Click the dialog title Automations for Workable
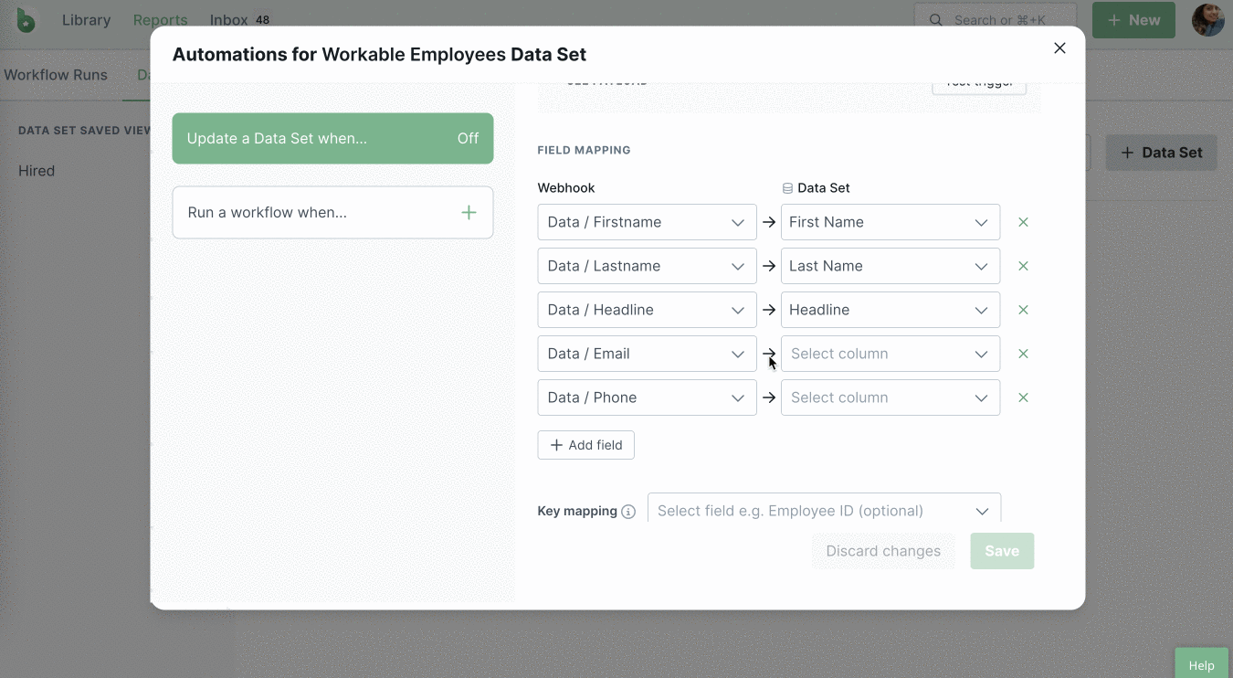The image size is (1233, 678). pyautogui.click(x=379, y=55)
